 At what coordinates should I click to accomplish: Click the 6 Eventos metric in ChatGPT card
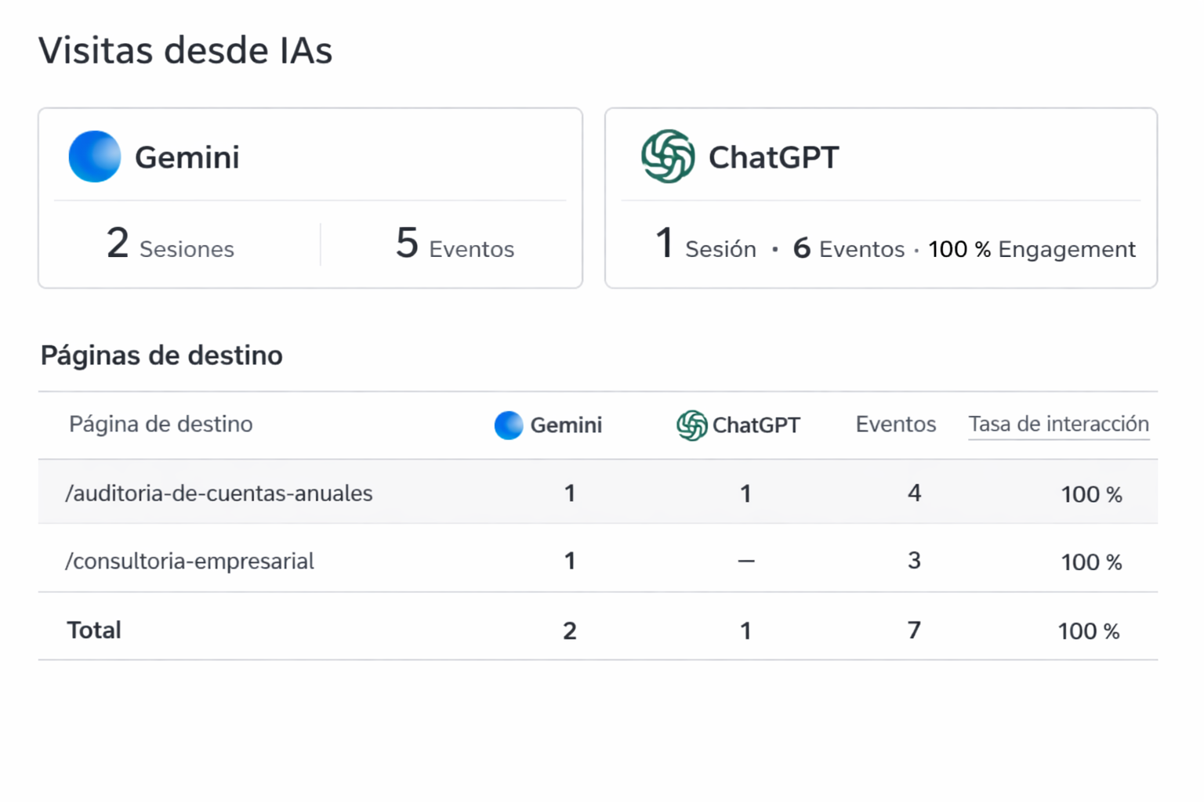pyautogui.click(x=848, y=249)
